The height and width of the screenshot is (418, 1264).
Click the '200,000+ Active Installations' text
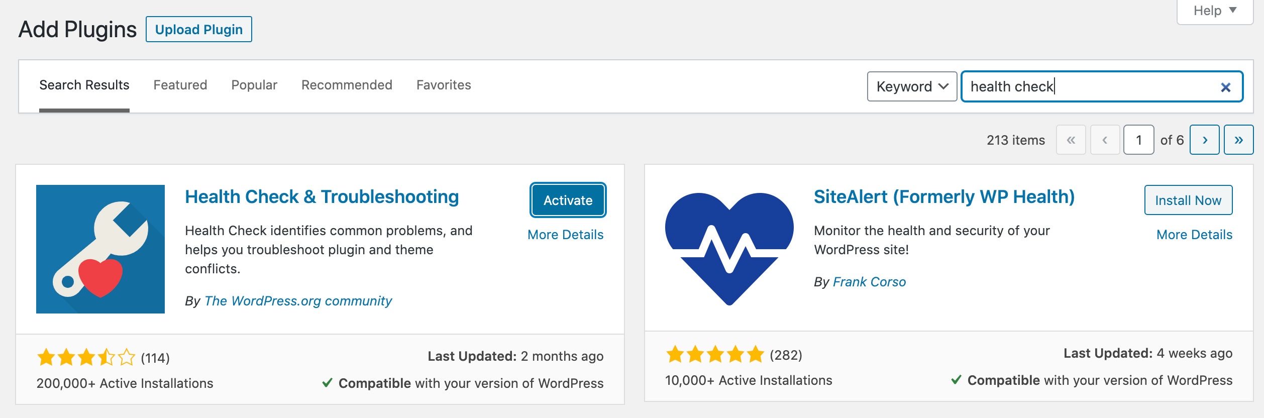(125, 383)
